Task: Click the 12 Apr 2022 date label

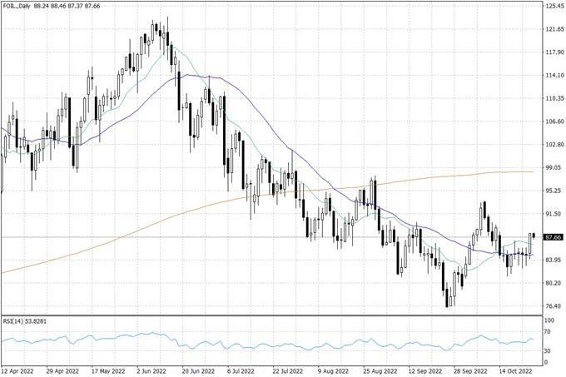Action: click(18, 371)
